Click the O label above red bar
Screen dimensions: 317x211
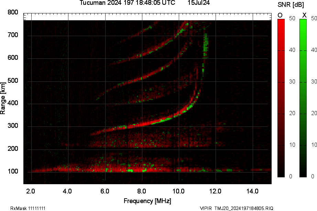(280, 15)
